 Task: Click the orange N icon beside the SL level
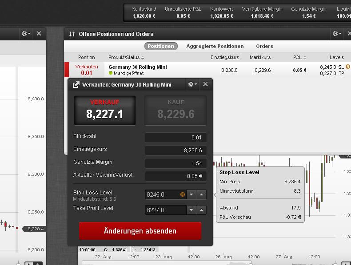tap(348, 67)
